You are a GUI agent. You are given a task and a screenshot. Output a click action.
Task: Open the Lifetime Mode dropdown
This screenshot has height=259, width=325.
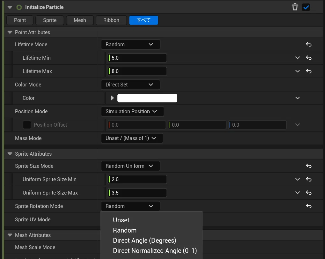130,44
